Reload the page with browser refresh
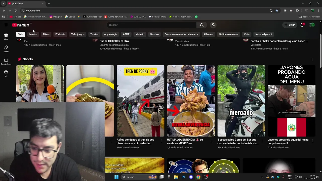Viewport: 322px width, 181px height. pos(16,11)
